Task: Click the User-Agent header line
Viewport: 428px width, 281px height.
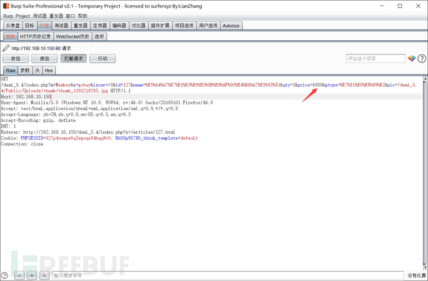Action: 107,103
